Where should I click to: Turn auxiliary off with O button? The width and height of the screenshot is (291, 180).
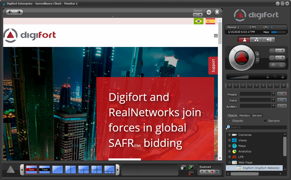pyautogui.click(x=284, y=106)
